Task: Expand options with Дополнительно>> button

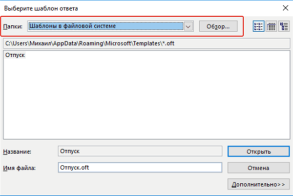Action: pos(258,184)
